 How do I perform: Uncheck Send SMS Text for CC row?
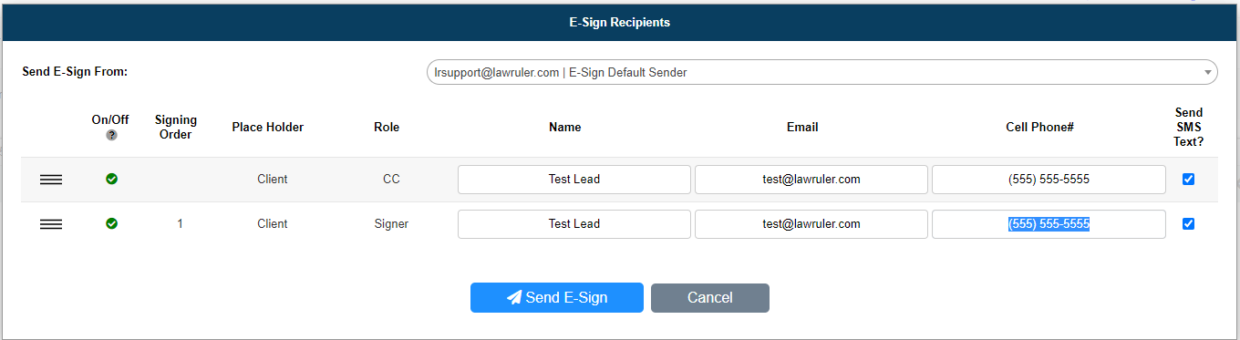point(1188,180)
